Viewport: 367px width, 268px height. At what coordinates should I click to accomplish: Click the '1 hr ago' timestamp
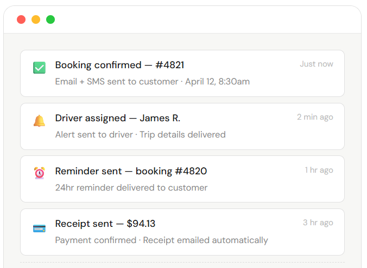click(x=319, y=170)
